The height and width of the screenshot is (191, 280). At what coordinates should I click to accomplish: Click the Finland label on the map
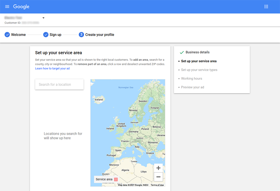(155, 108)
